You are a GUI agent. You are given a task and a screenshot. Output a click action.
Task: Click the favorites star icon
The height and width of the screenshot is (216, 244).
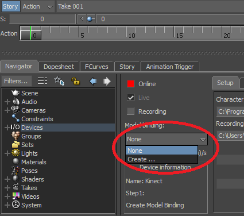coord(59,81)
